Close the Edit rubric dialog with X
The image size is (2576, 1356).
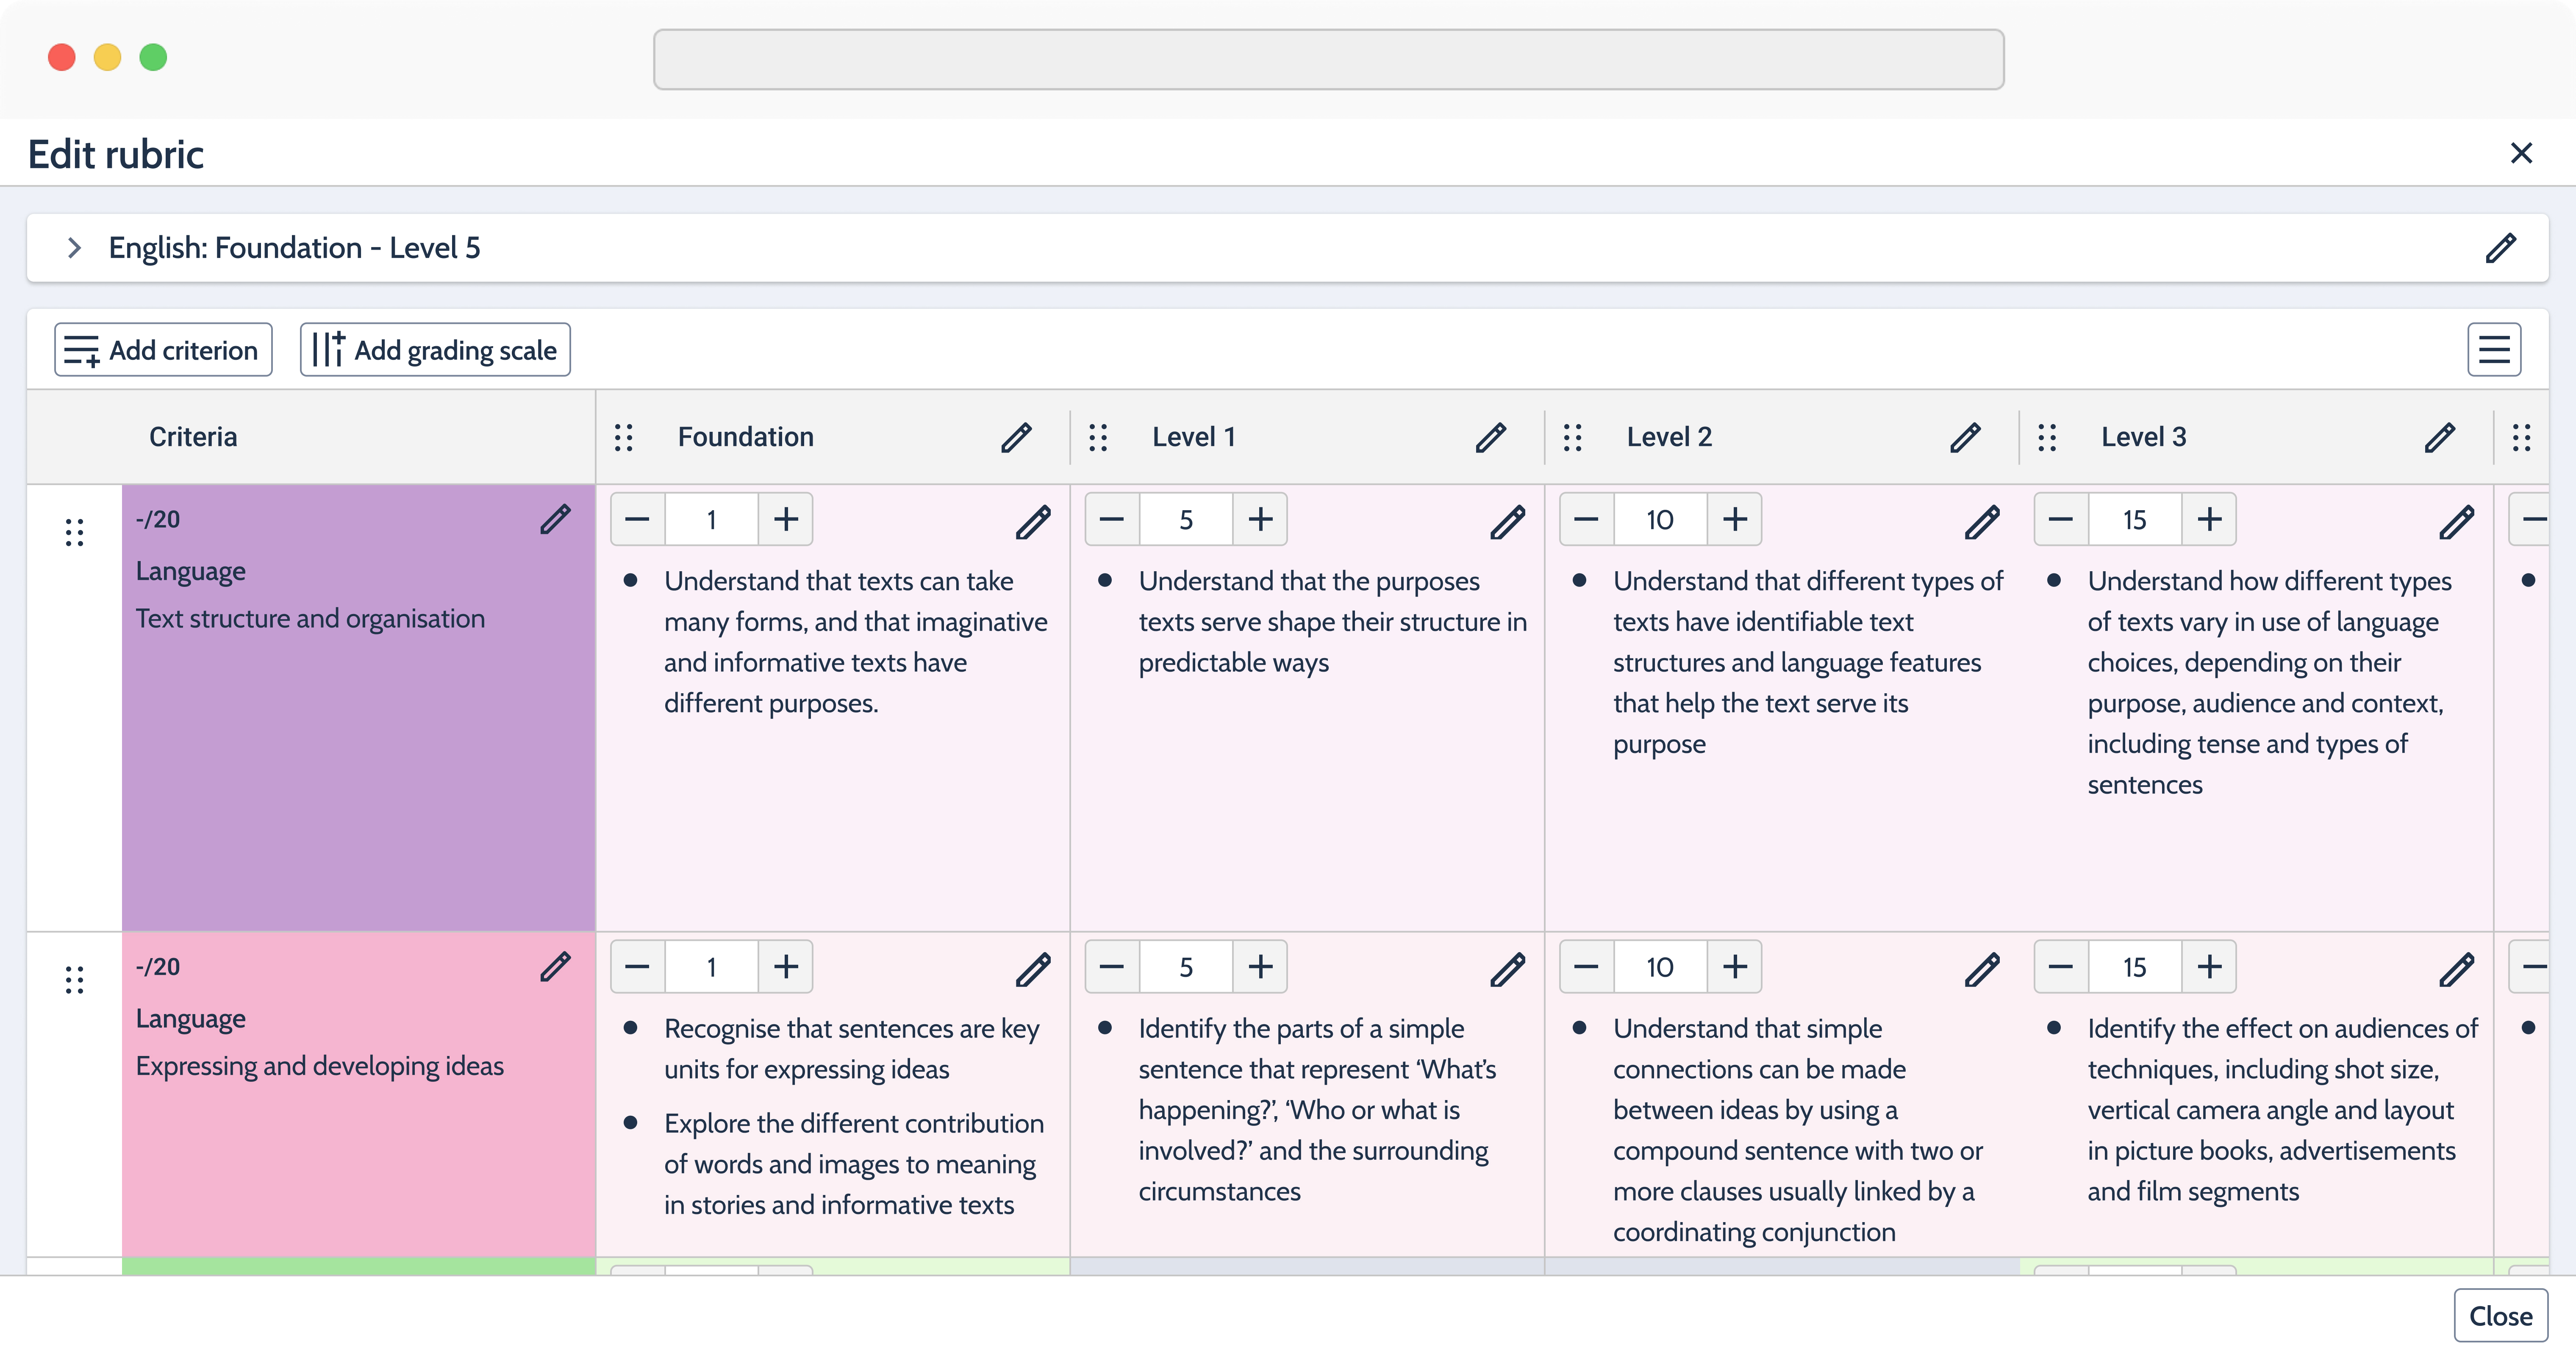pyautogui.click(x=2521, y=153)
